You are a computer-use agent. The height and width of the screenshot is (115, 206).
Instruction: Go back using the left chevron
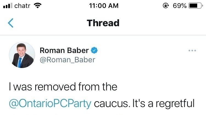pyautogui.click(x=10, y=23)
